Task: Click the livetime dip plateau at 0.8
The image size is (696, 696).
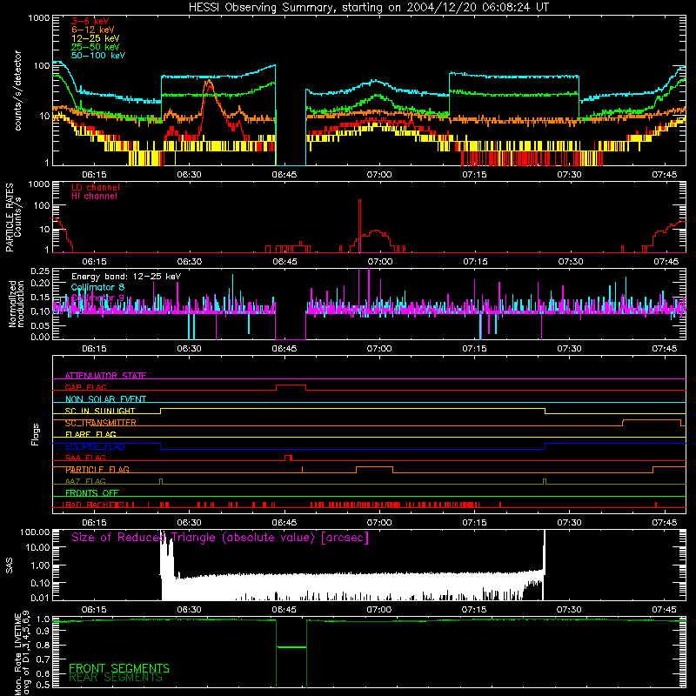Action: pyautogui.click(x=291, y=647)
